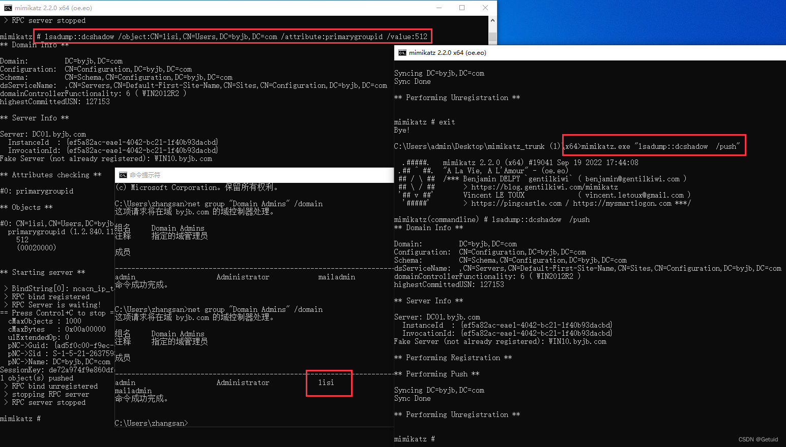Screen dimensions: 786x447
Task: Click second 'net group "Domain Admins" /domain' command
Action: click(255, 309)
